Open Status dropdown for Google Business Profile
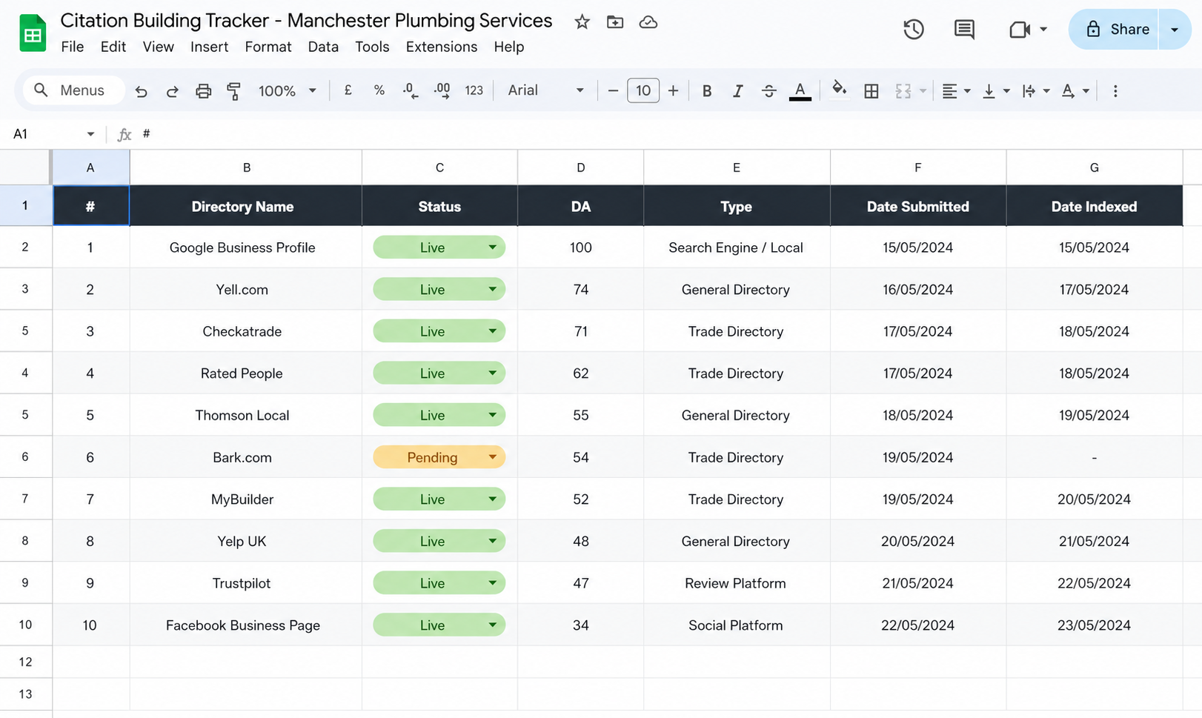Screen dimensions: 1202x718 pos(439,247)
